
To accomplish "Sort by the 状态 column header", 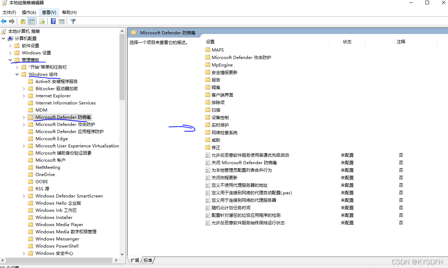I will pyautogui.click(x=347, y=42).
